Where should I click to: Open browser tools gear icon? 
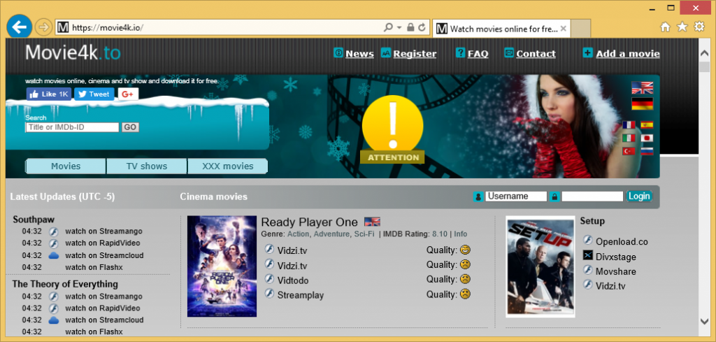coord(699,27)
